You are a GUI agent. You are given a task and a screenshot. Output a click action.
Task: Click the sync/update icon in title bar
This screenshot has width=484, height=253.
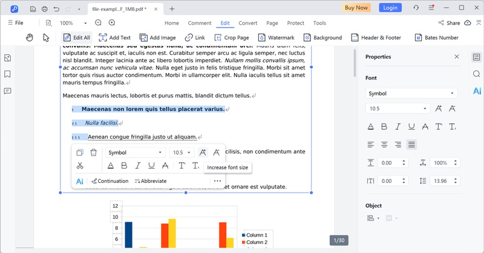point(416,8)
